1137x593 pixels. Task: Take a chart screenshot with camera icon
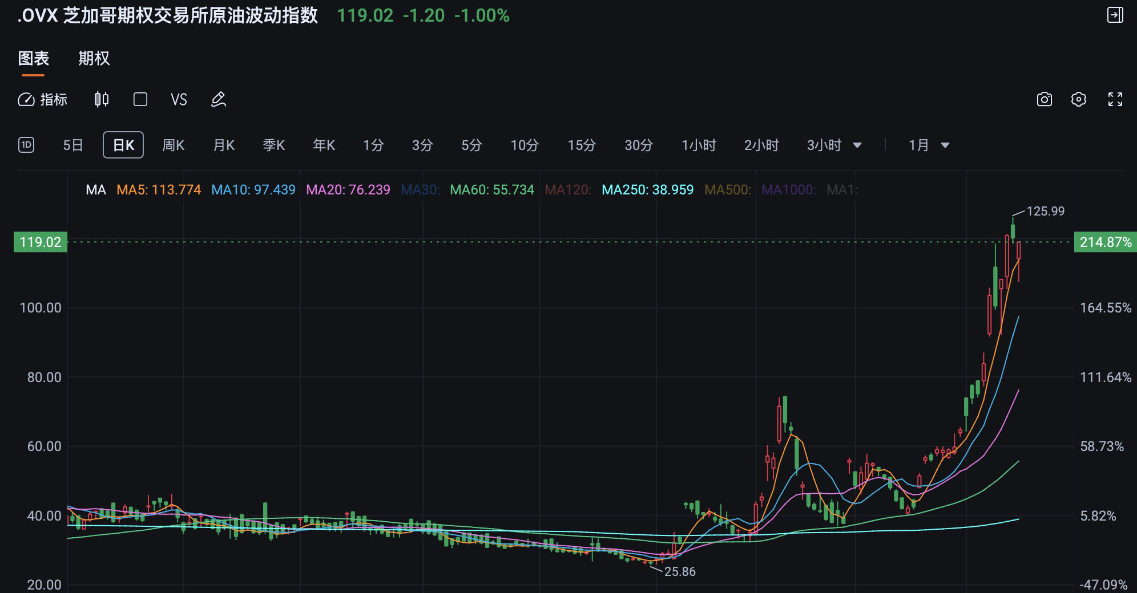tap(1044, 100)
